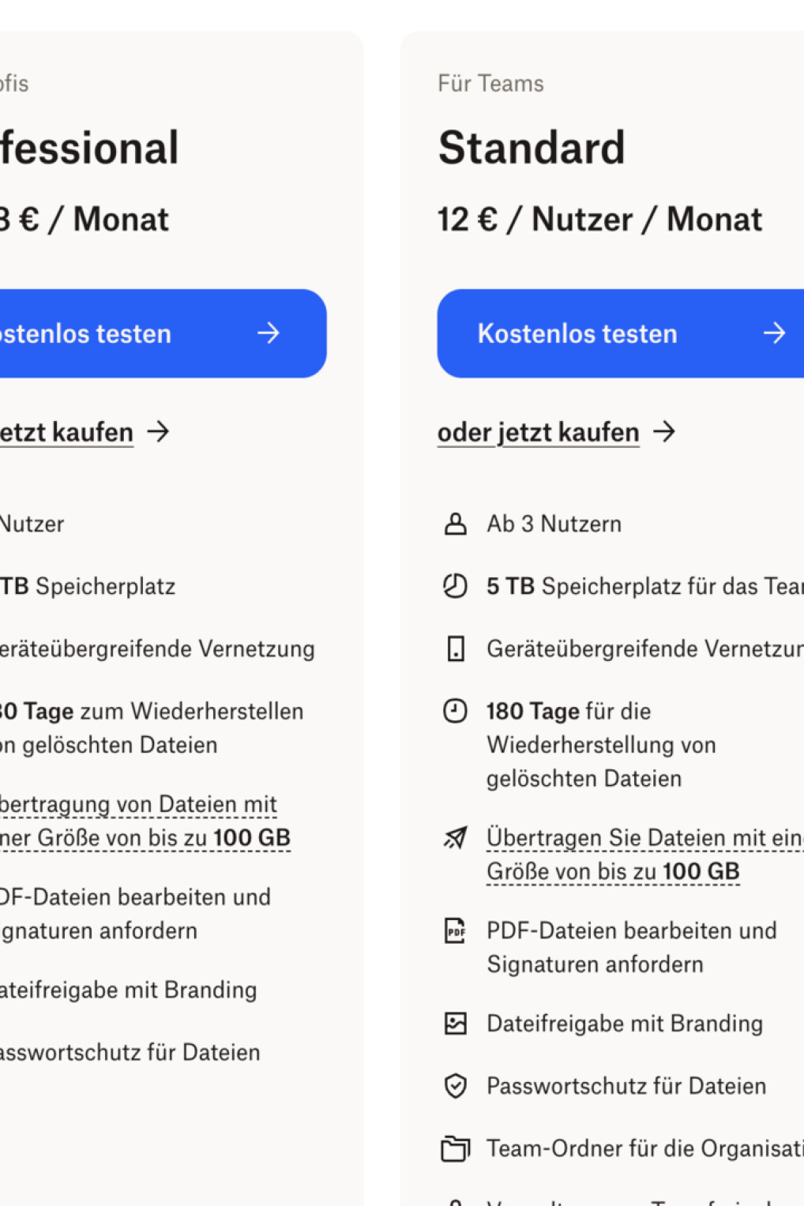Click the arrow inside the Standard trial button
The height and width of the screenshot is (1206, 804).
(x=776, y=332)
